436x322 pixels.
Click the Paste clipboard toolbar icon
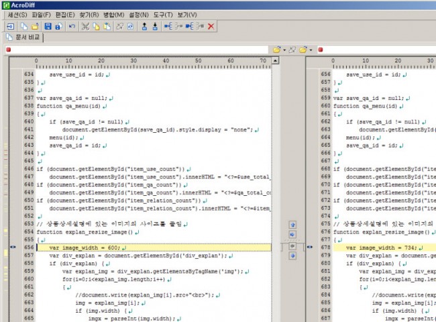point(108,26)
